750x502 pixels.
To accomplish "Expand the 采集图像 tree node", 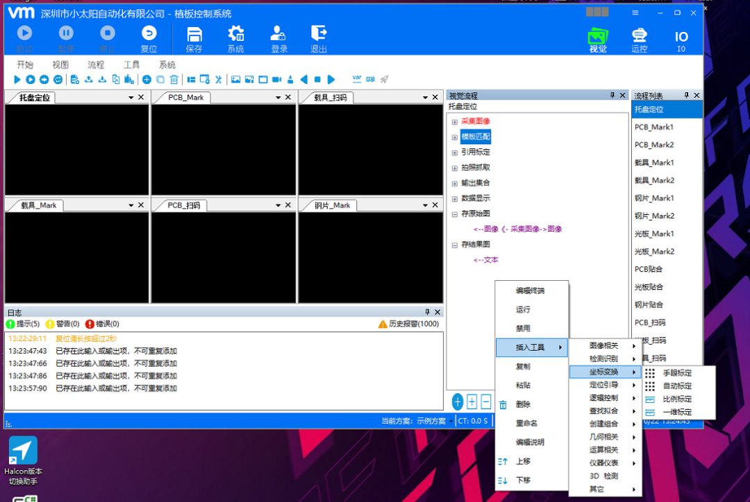I will tap(454, 122).
